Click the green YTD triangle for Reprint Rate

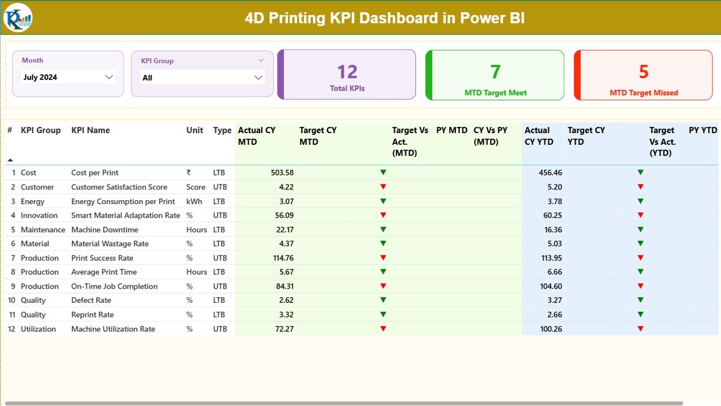coord(639,314)
